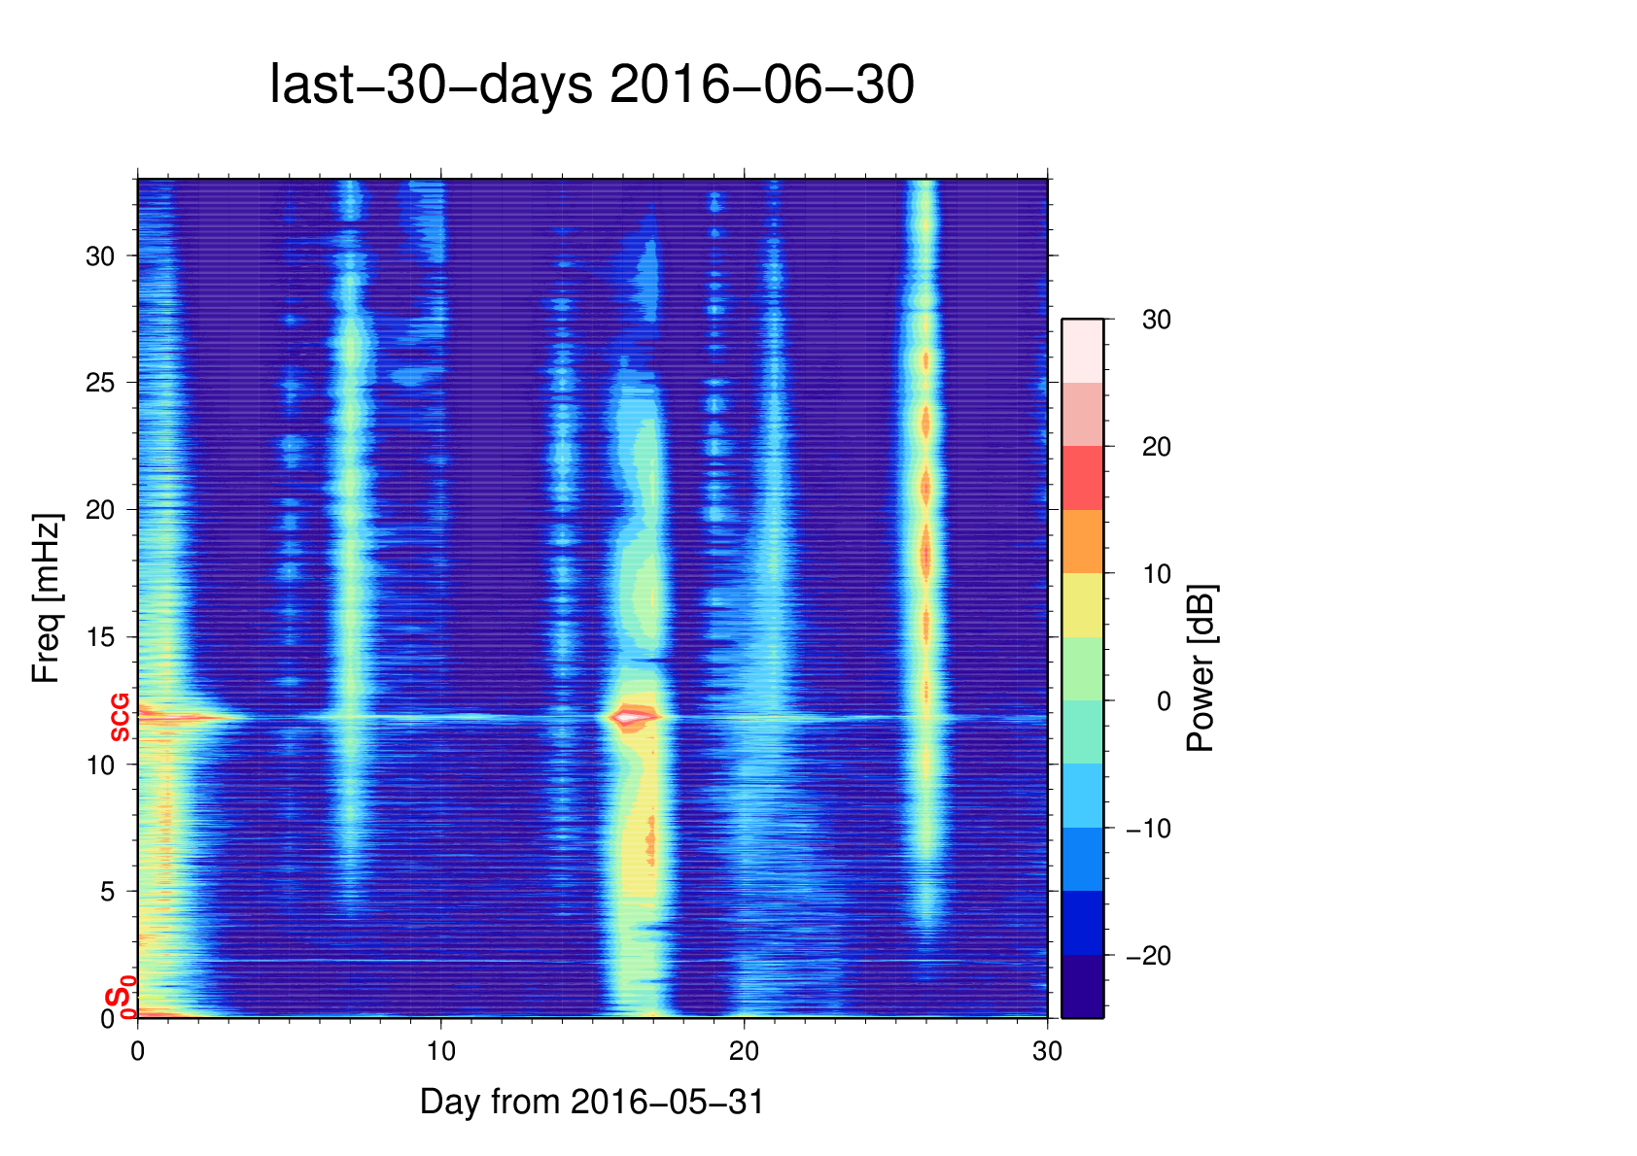
Task: Click the white-pink power peak near day 16
Action: pos(632,717)
